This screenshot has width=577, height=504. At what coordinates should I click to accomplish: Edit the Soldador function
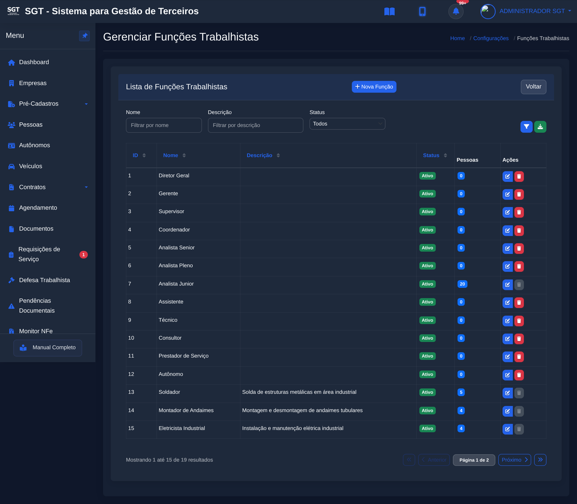(507, 393)
